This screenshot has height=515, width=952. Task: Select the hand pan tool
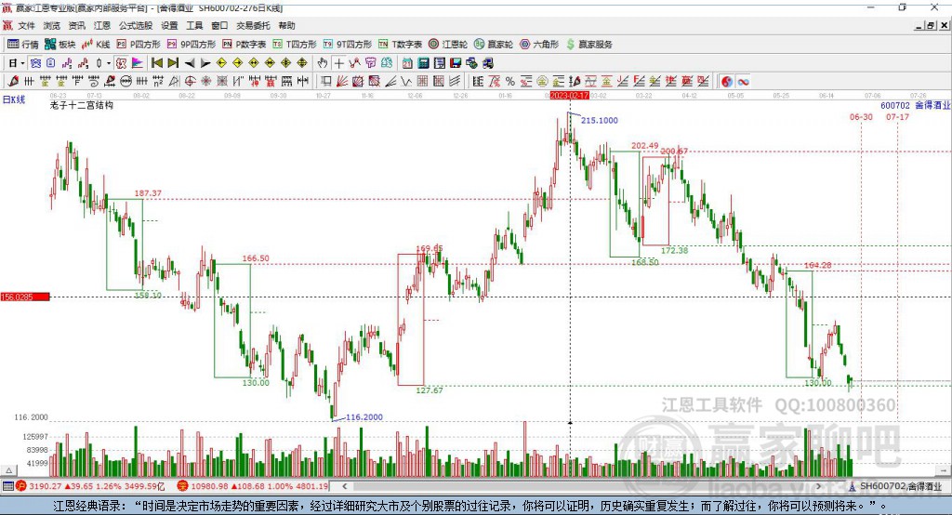(x=323, y=63)
